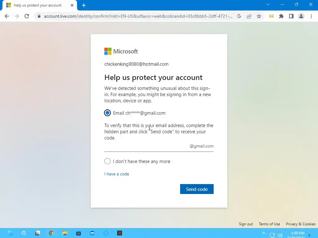View site security lock info

tap(39, 16)
